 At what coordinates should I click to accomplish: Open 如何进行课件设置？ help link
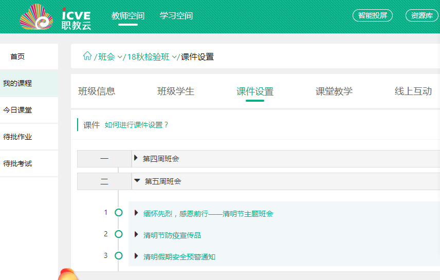137,125
